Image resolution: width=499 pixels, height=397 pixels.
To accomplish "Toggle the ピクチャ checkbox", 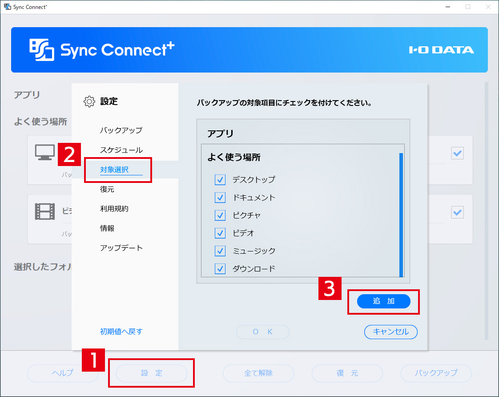I will [220, 215].
